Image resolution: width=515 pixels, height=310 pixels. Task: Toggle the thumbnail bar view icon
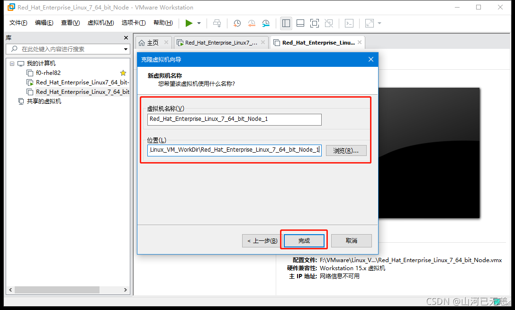pyautogui.click(x=300, y=23)
